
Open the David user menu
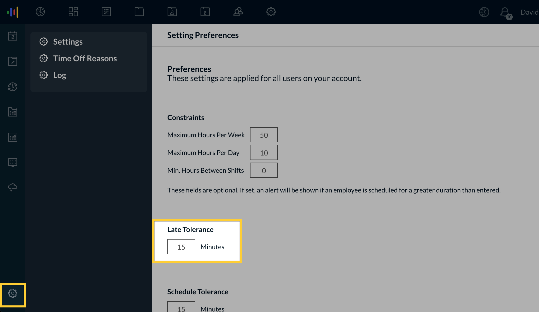tap(529, 12)
